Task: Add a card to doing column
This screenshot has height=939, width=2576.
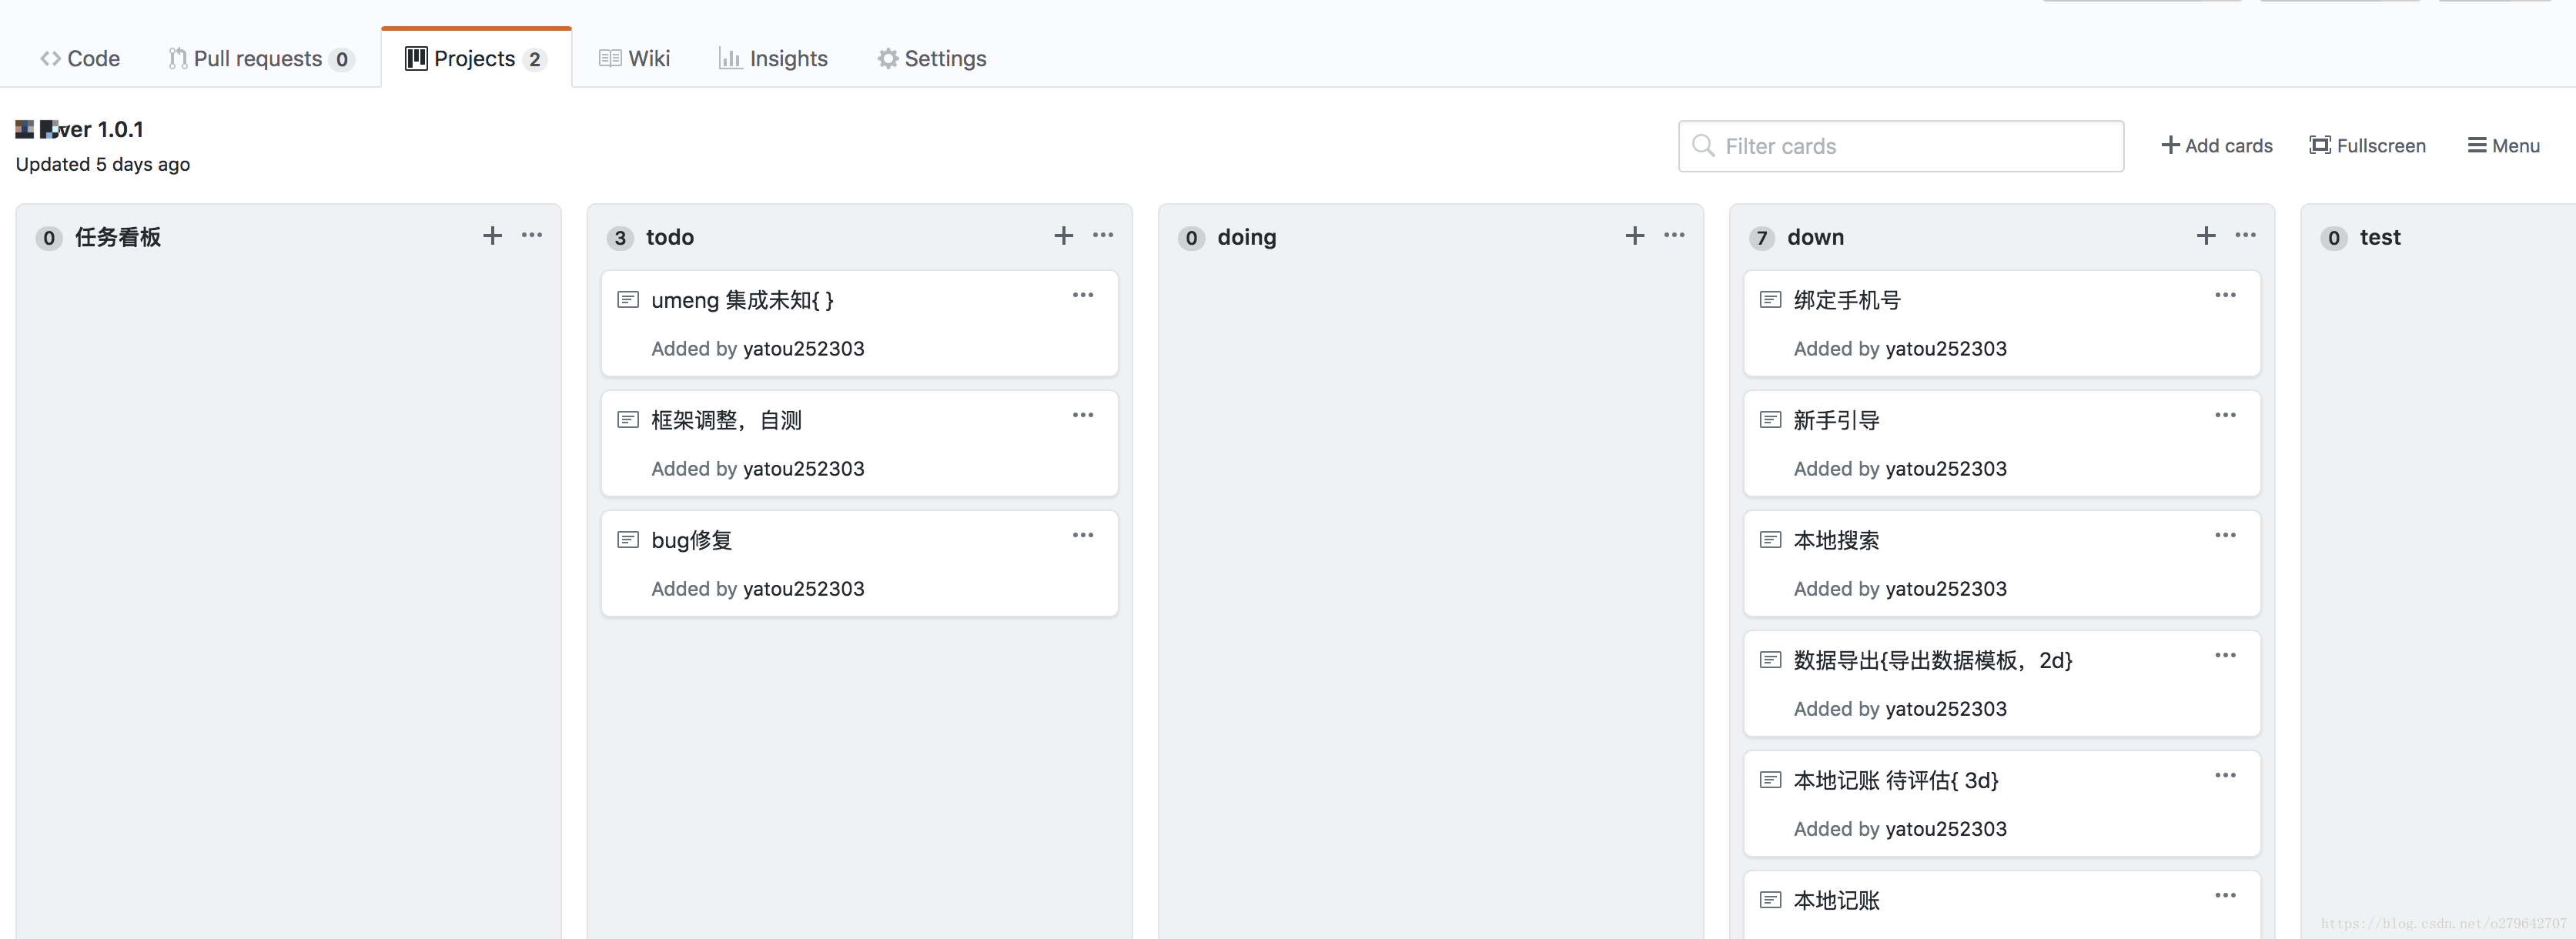Action: pyautogui.click(x=1635, y=236)
